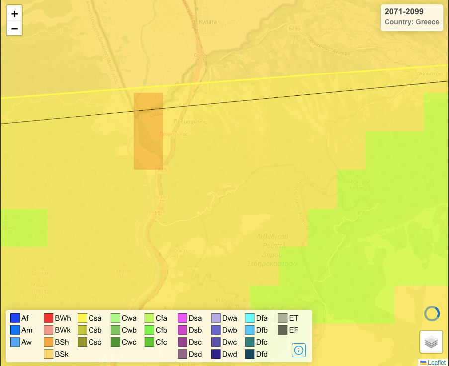Click the Κулата town label

pos(208,22)
